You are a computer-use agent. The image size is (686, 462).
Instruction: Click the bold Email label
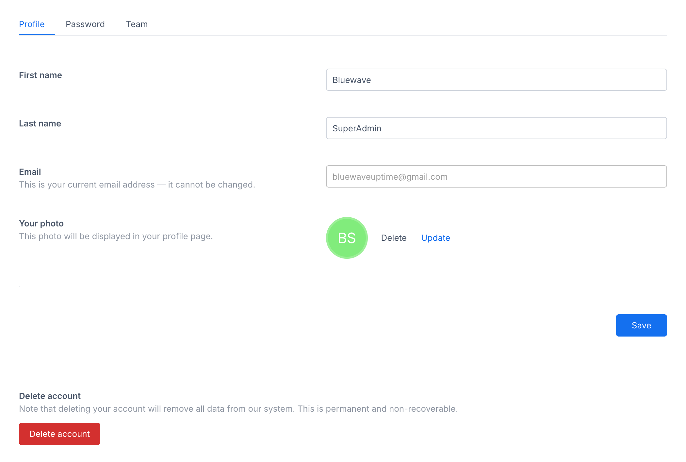point(30,172)
